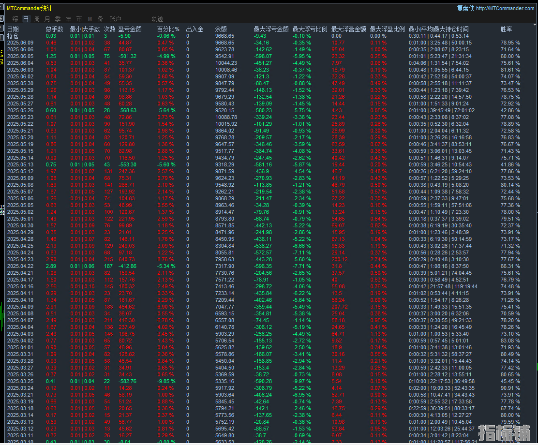Open the 备 notes tab

(101, 19)
